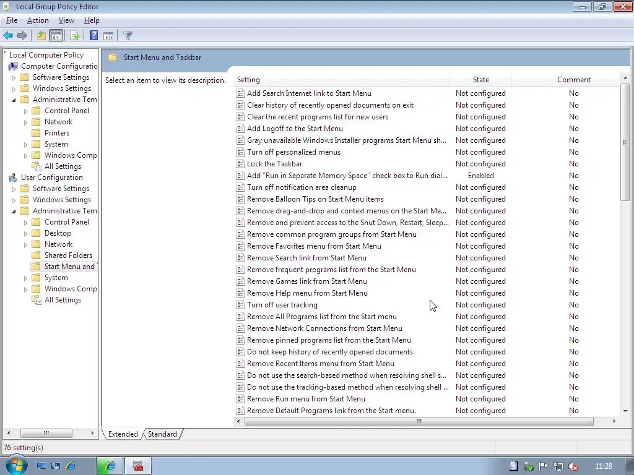Select 'Turn off notification area cleanup'
The image size is (634, 475).
[x=302, y=187]
